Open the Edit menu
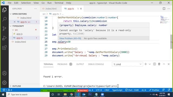This screenshot has width=173, height=97. point(16,3)
